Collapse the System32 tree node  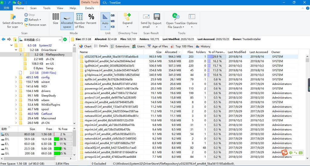(x=11, y=45)
